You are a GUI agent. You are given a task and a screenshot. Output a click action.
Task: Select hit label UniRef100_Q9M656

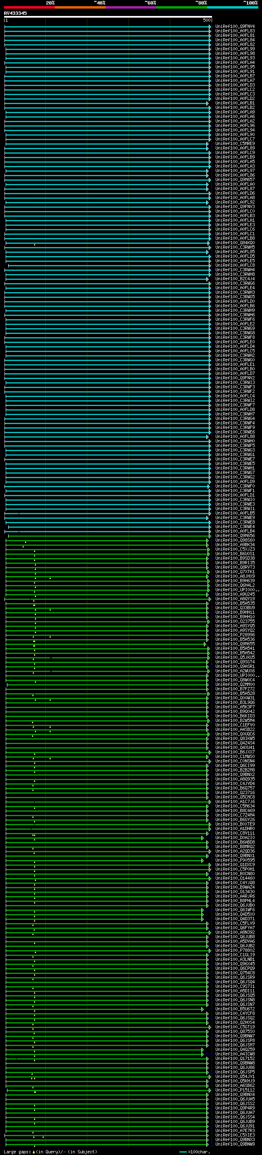pos(235,536)
